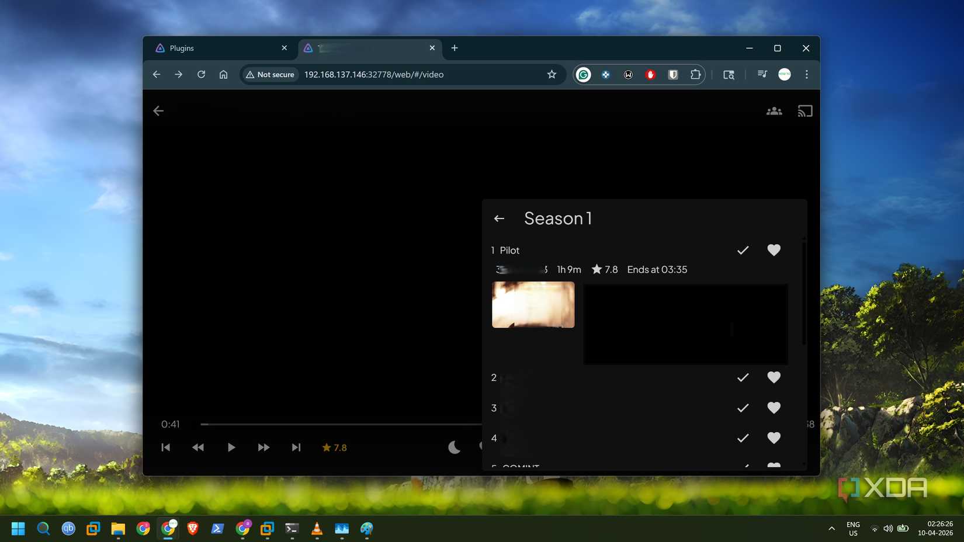
Task: Rewind the video
Action: pos(198,447)
